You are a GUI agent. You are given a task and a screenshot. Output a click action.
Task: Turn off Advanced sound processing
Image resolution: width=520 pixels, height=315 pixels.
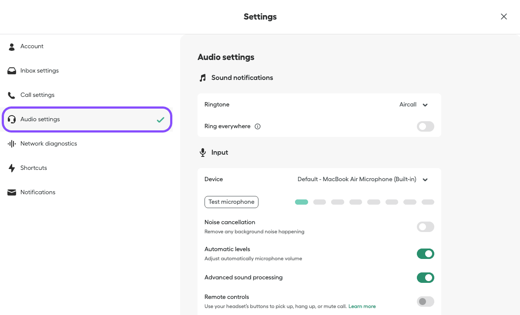point(425,278)
